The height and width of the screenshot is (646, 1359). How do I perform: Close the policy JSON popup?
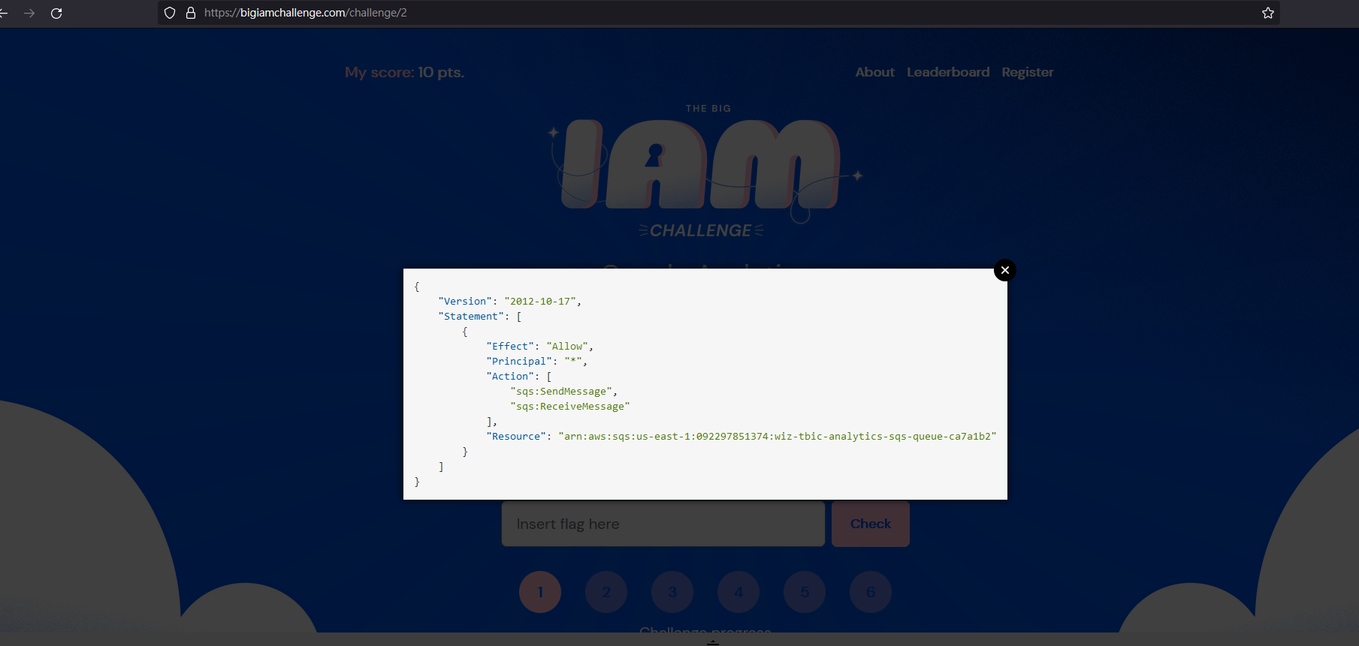click(1005, 270)
